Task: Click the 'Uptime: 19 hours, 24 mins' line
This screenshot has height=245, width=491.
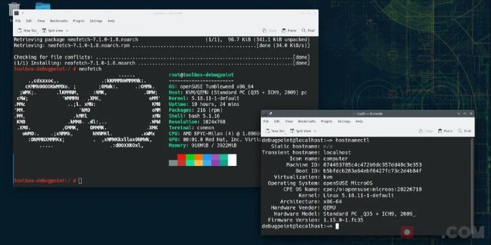Action: [204, 104]
